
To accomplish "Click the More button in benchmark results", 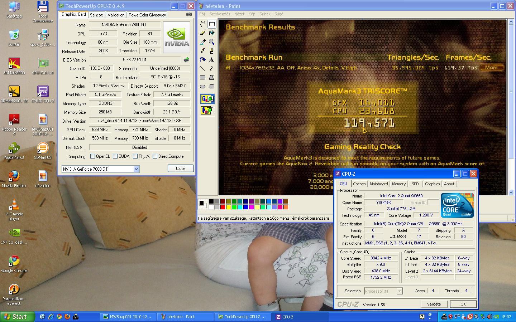I will click(x=492, y=68).
